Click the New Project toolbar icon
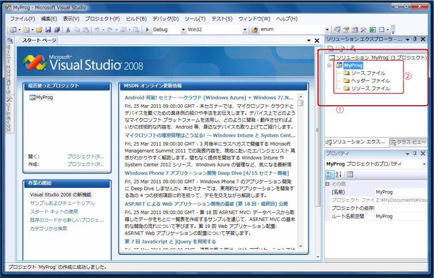 [13, 30]
